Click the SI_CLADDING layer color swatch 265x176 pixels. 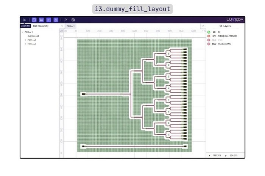tap(209, 44)
